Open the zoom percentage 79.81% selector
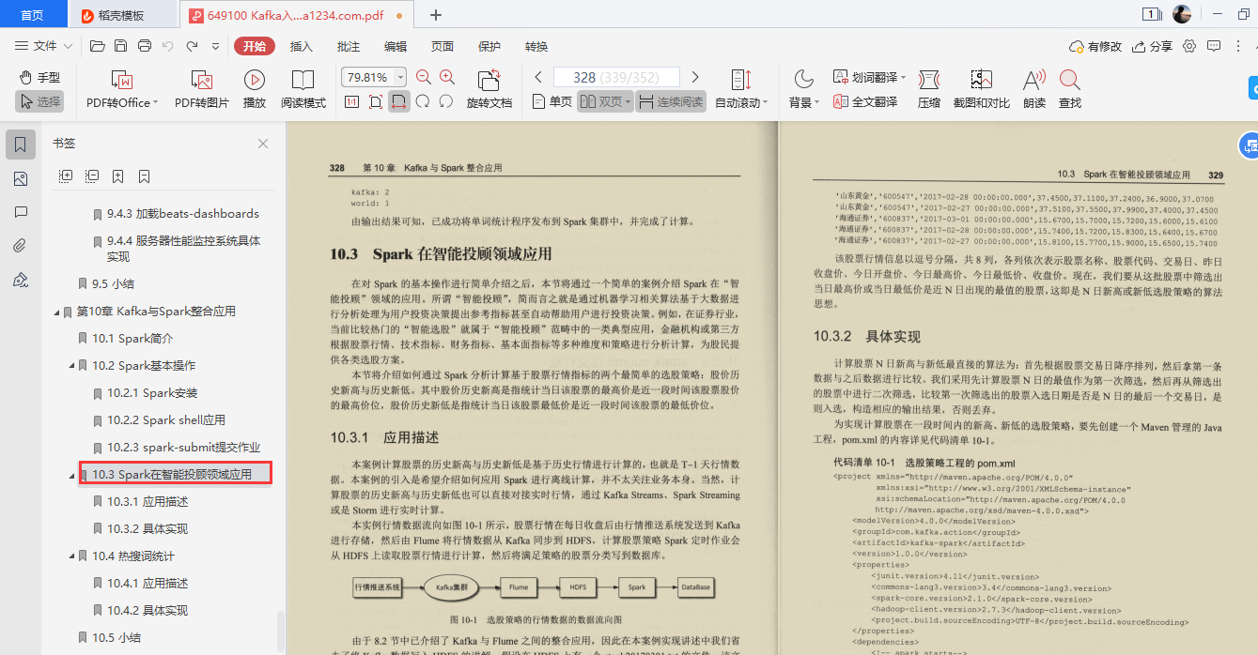This screenshot has height=655, width=1258. coord(399,76)
